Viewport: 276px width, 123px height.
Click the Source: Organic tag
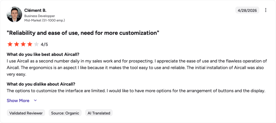pyautogui.click(x=65, y=113)
